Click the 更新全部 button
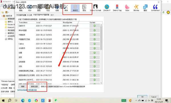Screen dimensions: 171x103 (34, 86)
